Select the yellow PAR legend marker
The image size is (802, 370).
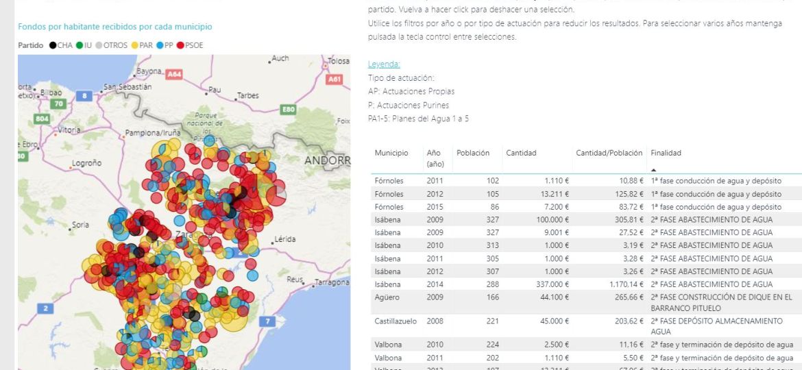134,45
